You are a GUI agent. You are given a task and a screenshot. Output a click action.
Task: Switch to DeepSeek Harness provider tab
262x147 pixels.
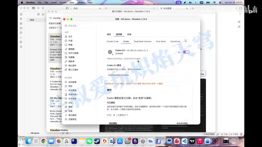point(142,41)
